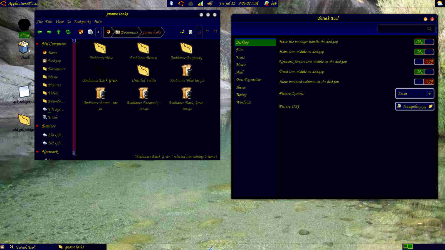Image resolution: width=445 pixels, height=250 pixels.
Task: Select Theme category in Tweak Tool
Action: tap(255, 87)
